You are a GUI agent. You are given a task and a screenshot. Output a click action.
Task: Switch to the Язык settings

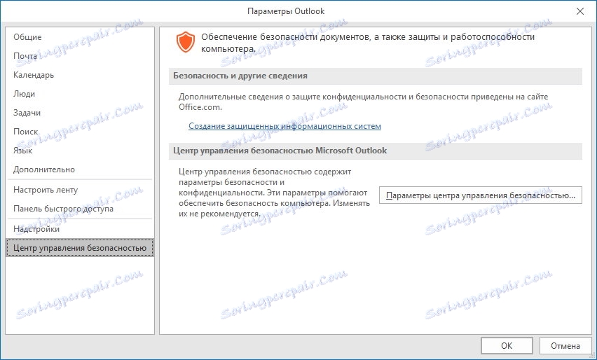coord(80,151)
